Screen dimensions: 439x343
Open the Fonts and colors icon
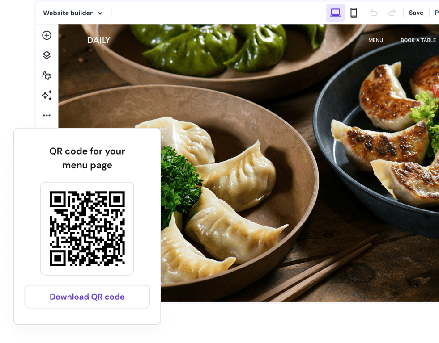[x=47, y=75]
